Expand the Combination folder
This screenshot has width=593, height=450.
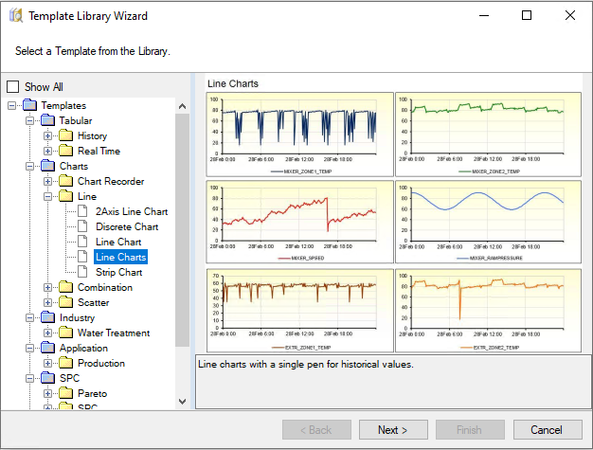[x=48, y=287]
